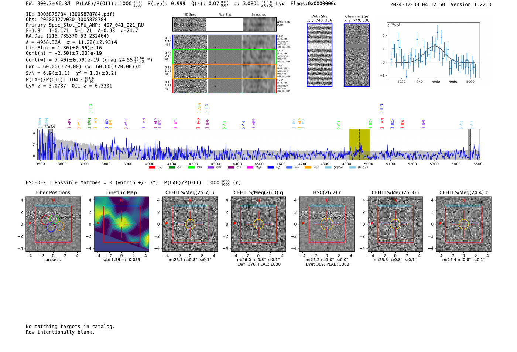517x352 pixels.
Task: Click the gray hatched band near 5460 Å
Action: click(470, 144)
